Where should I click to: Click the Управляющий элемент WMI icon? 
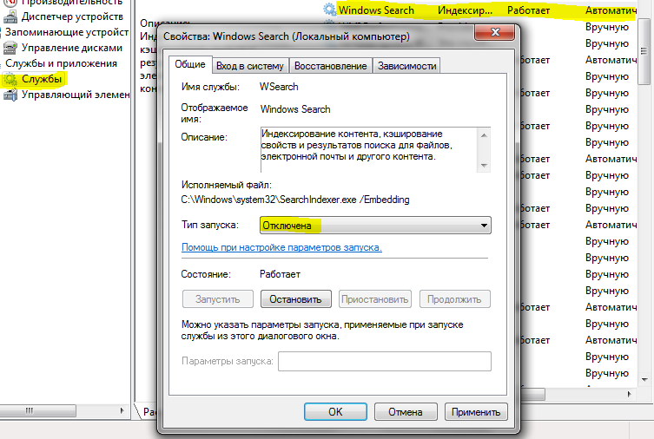(x=11, y=95)
